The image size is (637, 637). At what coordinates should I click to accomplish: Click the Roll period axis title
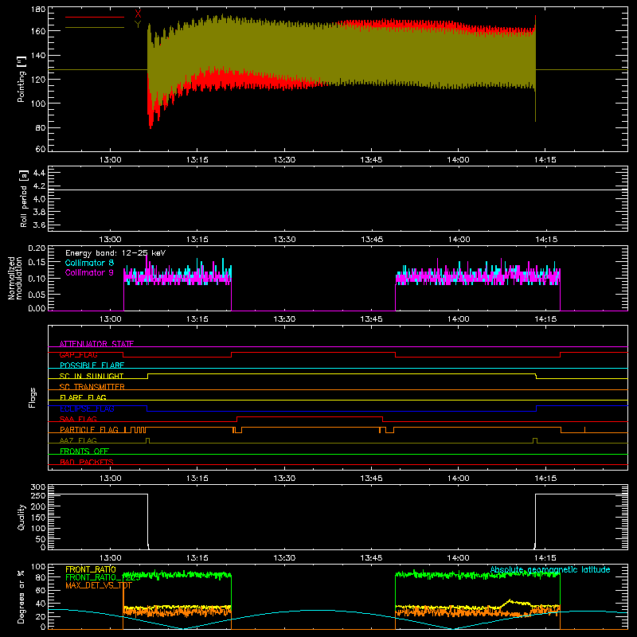tap(24, 198)
